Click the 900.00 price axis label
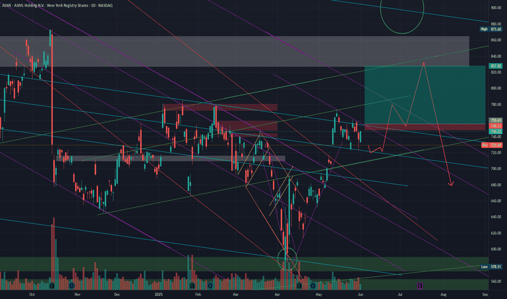This screenshot has height=299, width=507. pyautogui.click(x=496, y=8)
